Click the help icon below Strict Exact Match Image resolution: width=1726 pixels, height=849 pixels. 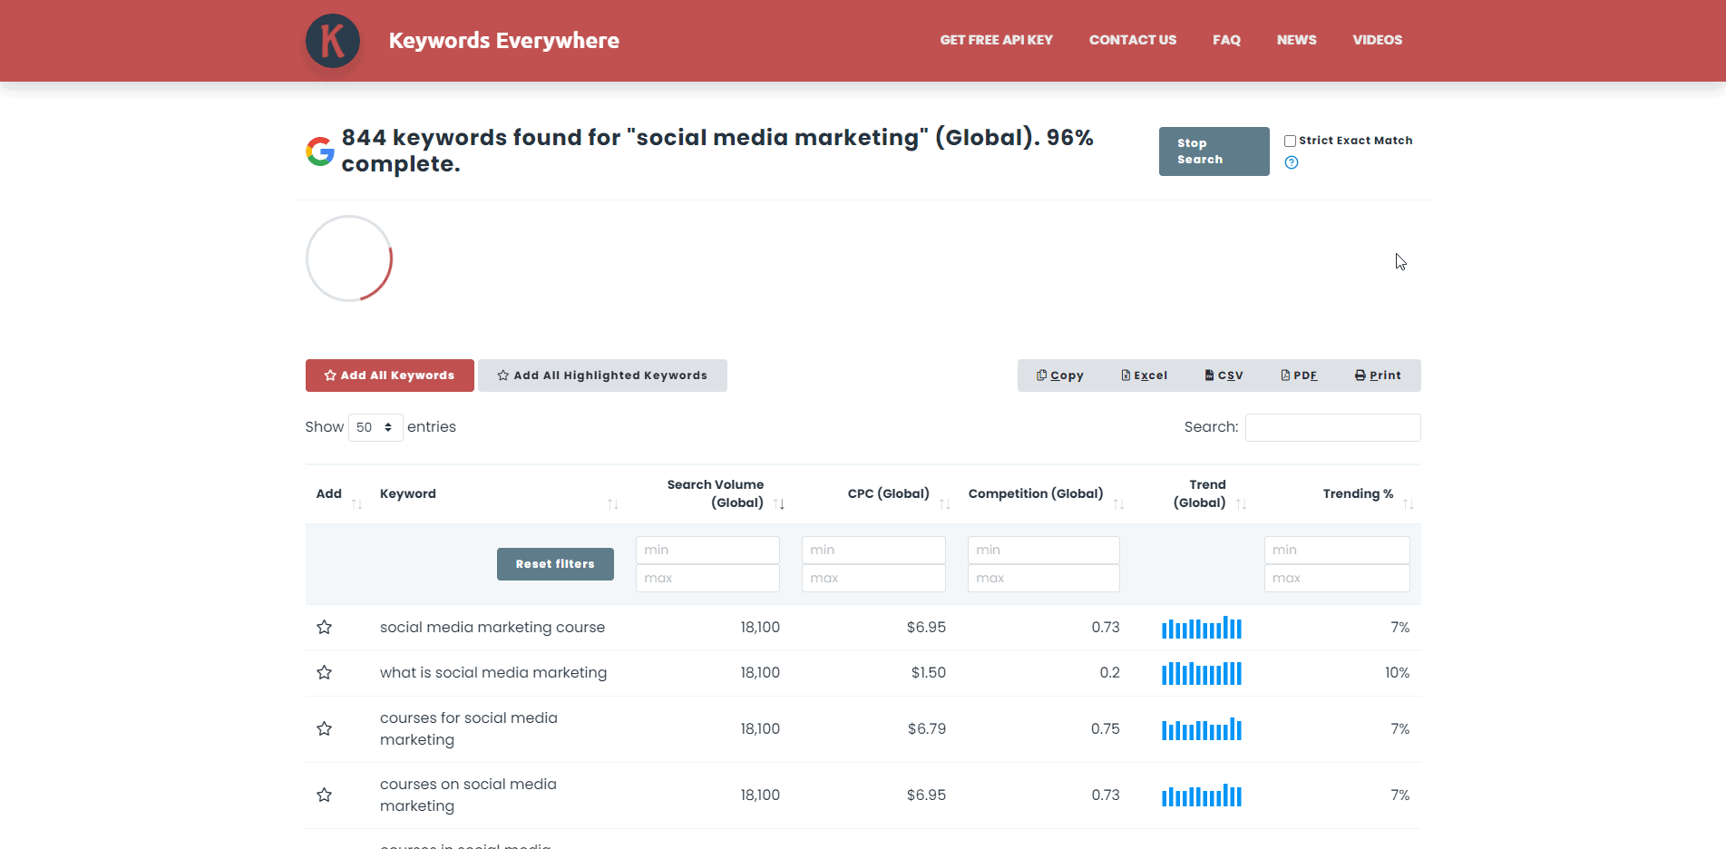pos(1292,162)
